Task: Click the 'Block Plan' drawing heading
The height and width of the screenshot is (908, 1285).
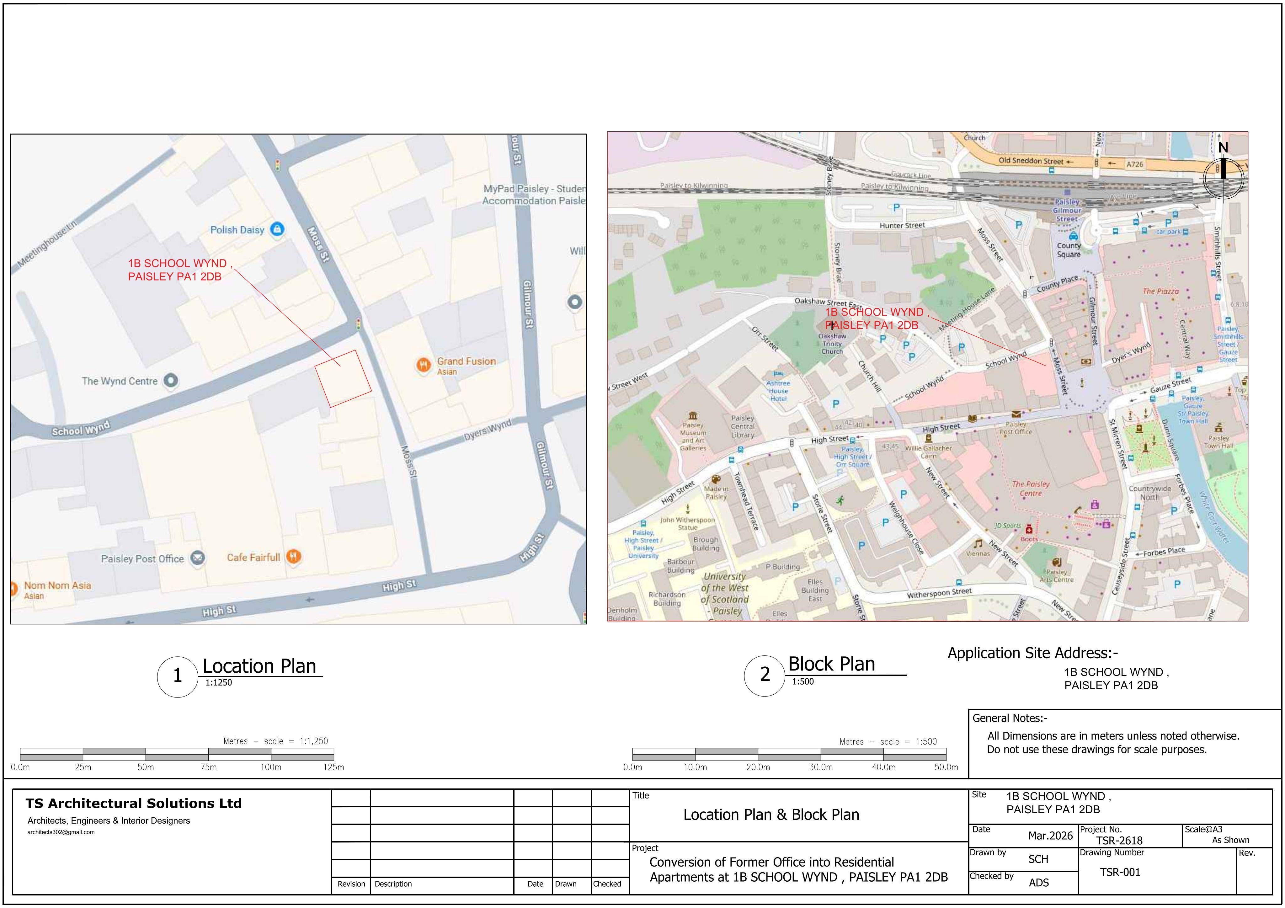Action: [x=831, y=664]
